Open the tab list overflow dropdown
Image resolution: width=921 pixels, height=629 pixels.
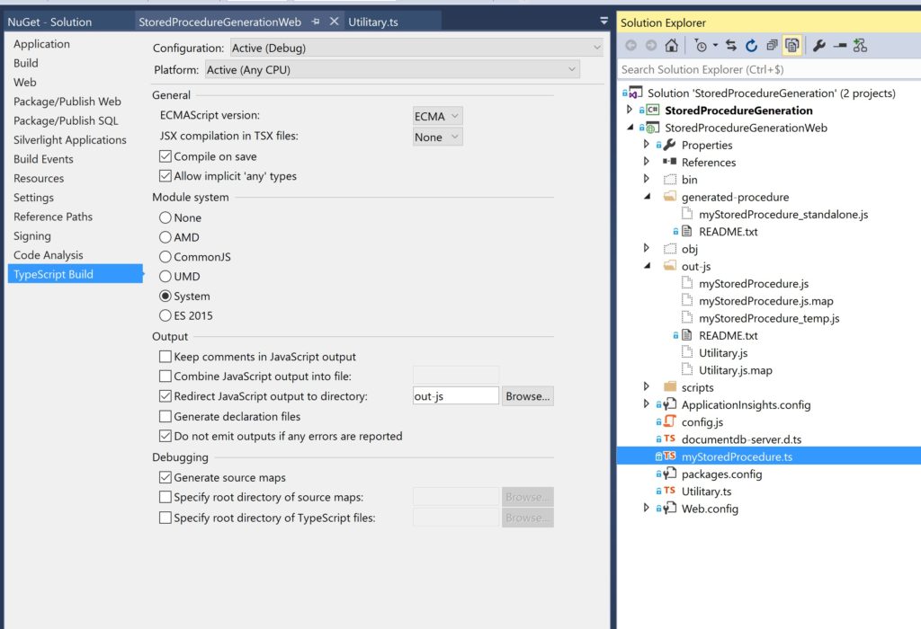(604, 21)
